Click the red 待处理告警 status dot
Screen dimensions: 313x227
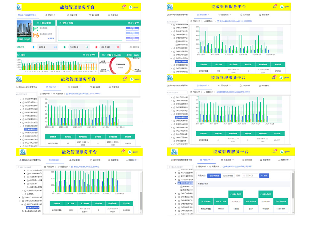[x=96, y=47]
